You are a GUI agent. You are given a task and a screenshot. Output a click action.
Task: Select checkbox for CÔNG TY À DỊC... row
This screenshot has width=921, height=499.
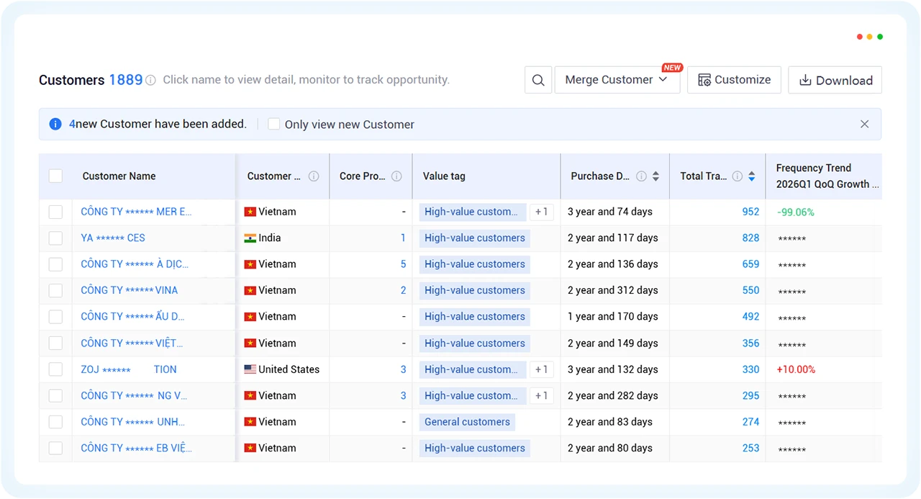55,264
